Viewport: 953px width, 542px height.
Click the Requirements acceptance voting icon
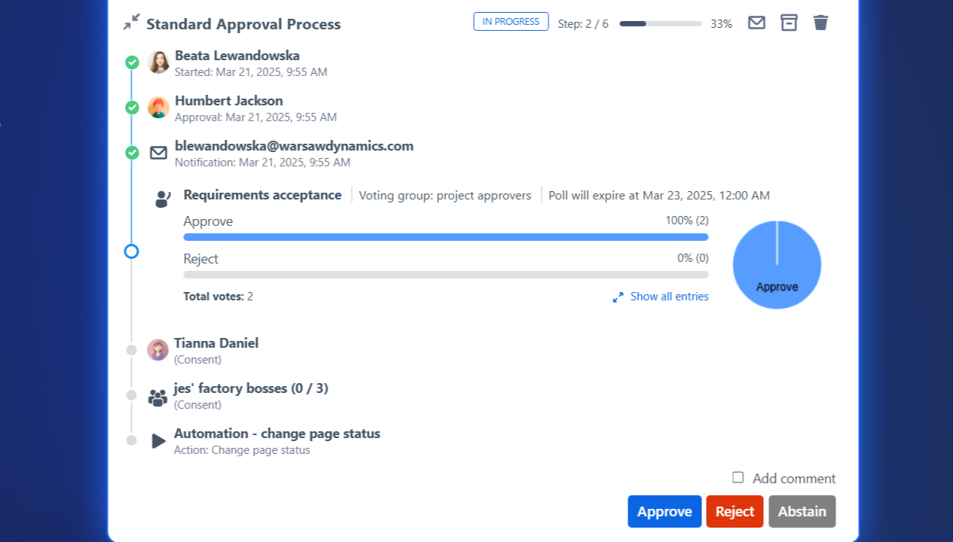[x=163, y=199]
